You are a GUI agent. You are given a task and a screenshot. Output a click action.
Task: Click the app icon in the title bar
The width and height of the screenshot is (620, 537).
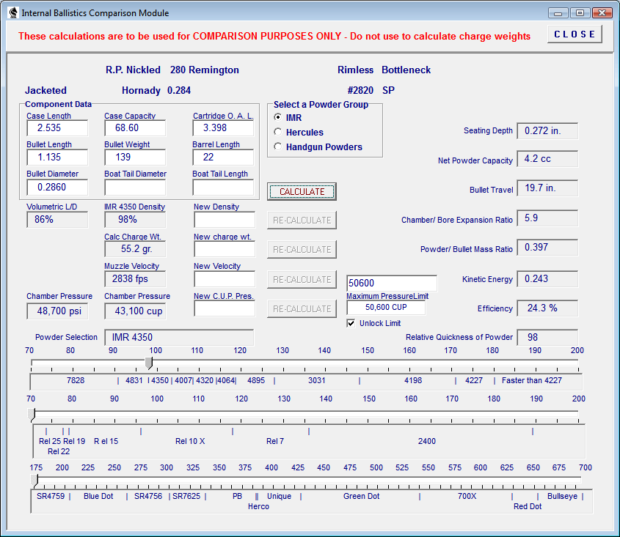tap(13, 12)
